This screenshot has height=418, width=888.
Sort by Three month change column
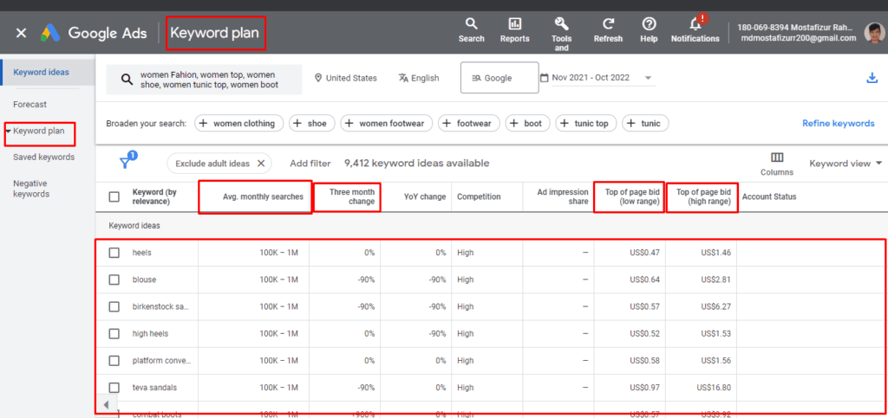pyautogui.click(x=352, y=196)
